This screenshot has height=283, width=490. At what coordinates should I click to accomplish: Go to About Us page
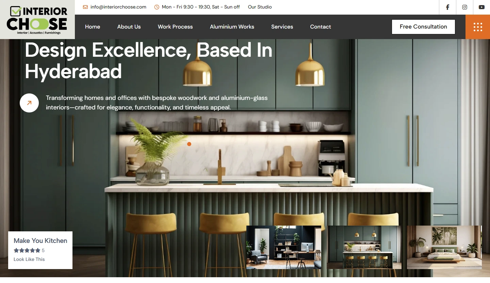129,27
